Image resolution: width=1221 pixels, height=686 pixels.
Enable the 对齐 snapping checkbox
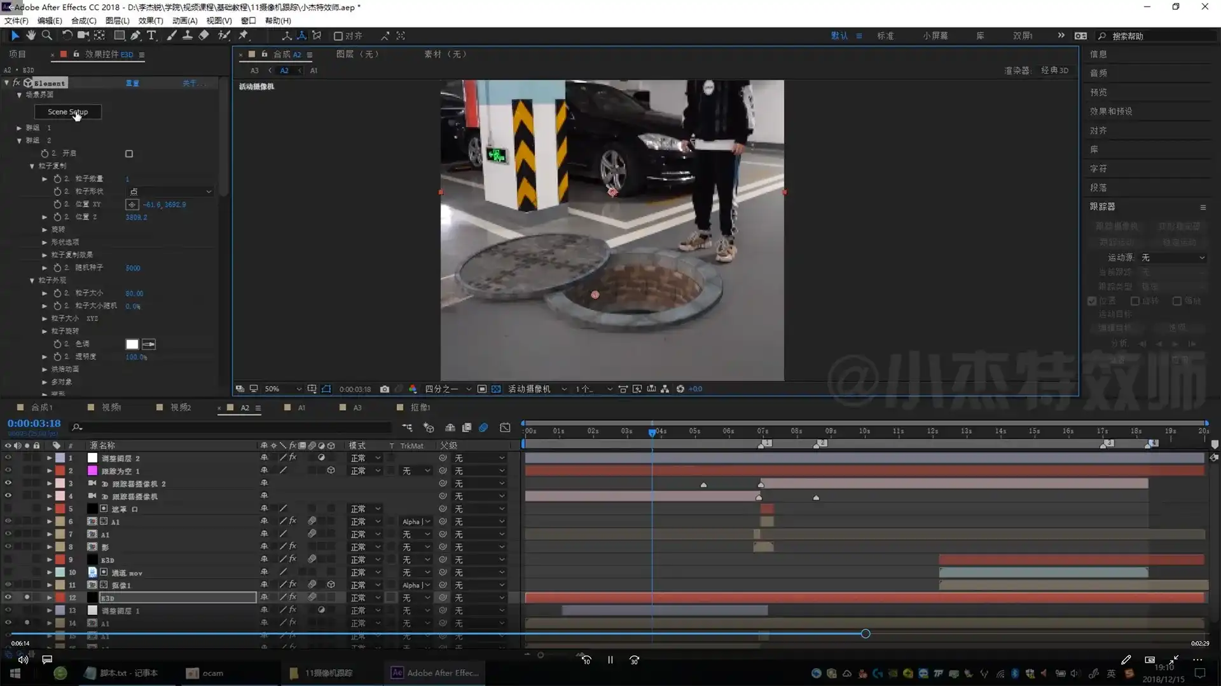[338, 36]
